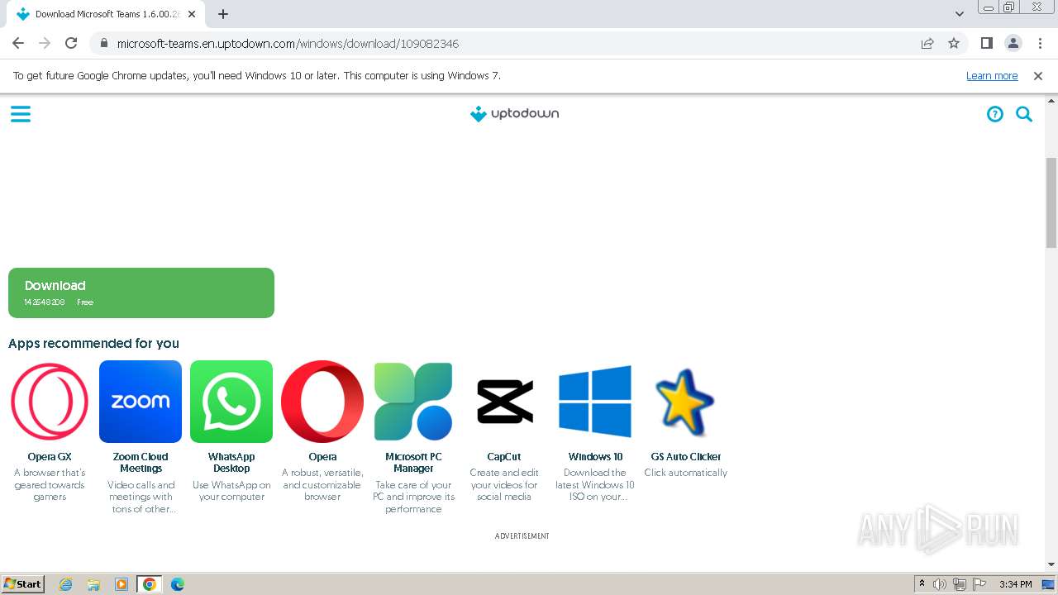Open the help question mark icon
This screenshot has width=1058, height=595.
point(995,114)
